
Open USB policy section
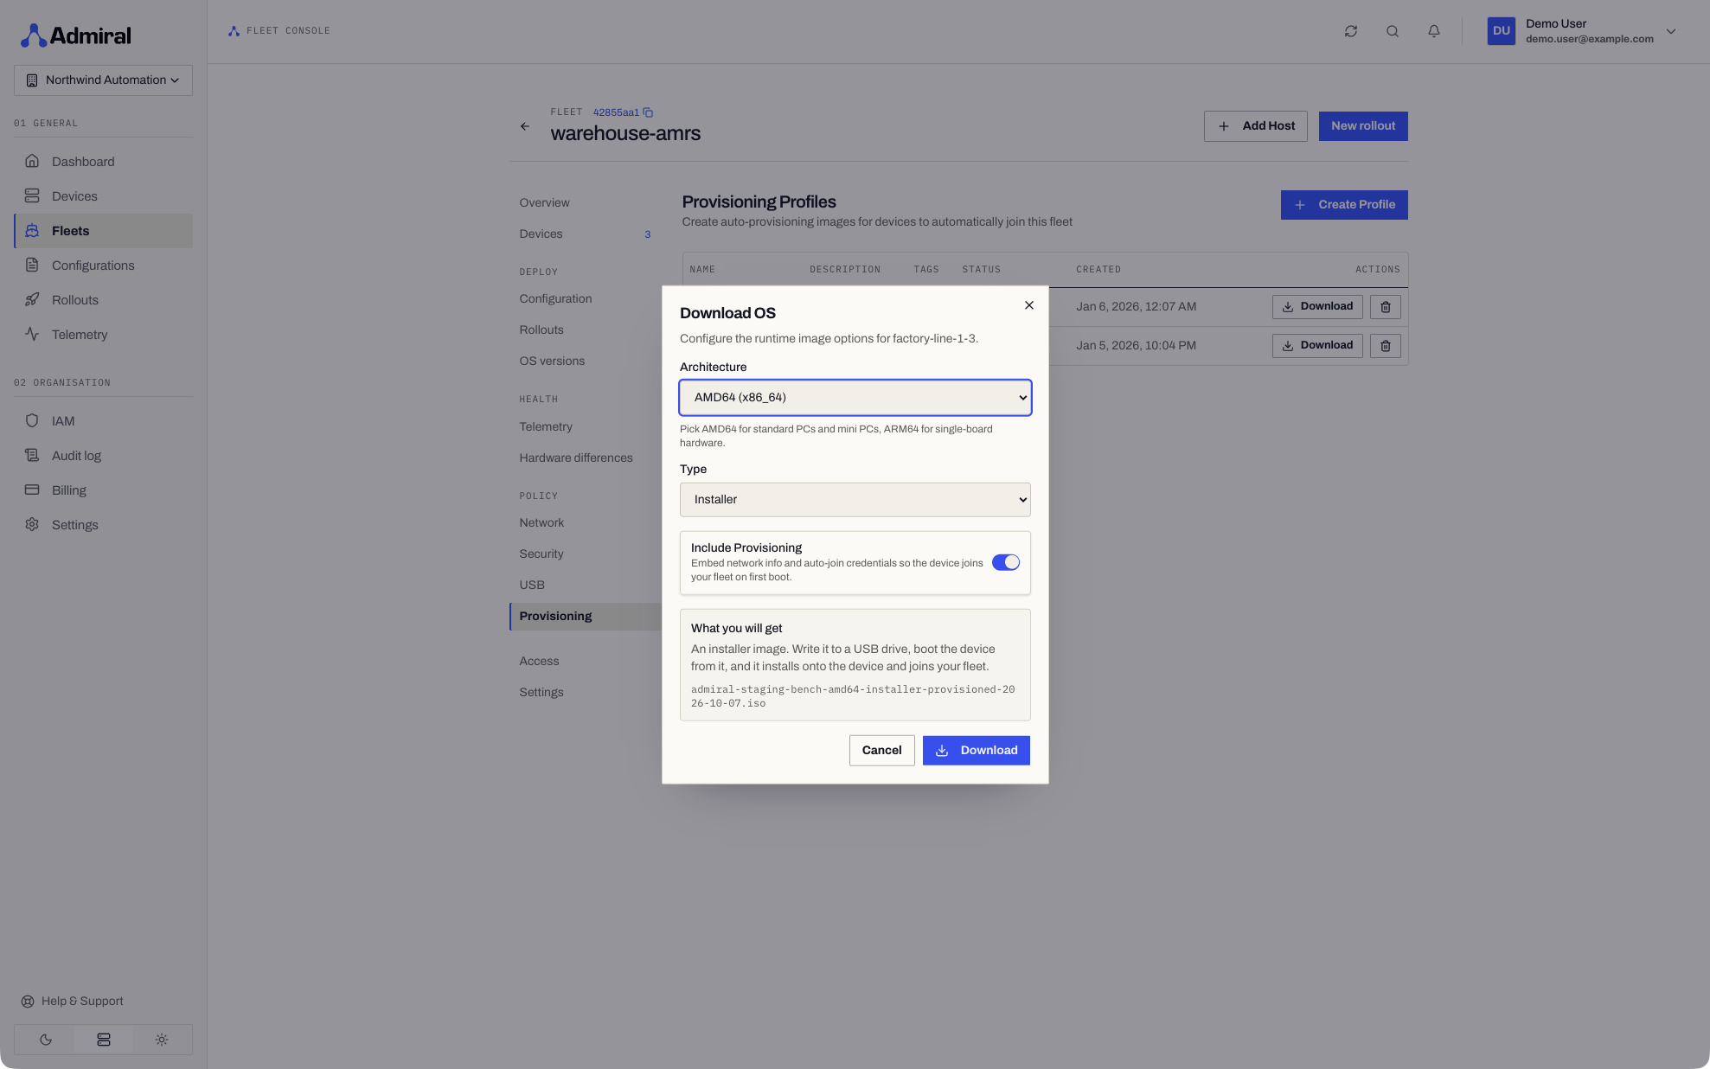(x=586, y=586)
